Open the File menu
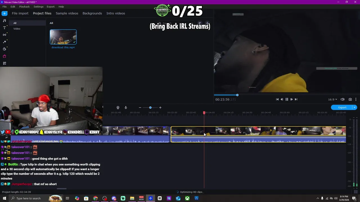This screenshot has height=202, width=360. [4, 6]
